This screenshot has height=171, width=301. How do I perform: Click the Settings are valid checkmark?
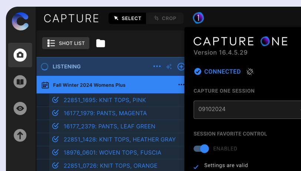(x=196, y=167)
